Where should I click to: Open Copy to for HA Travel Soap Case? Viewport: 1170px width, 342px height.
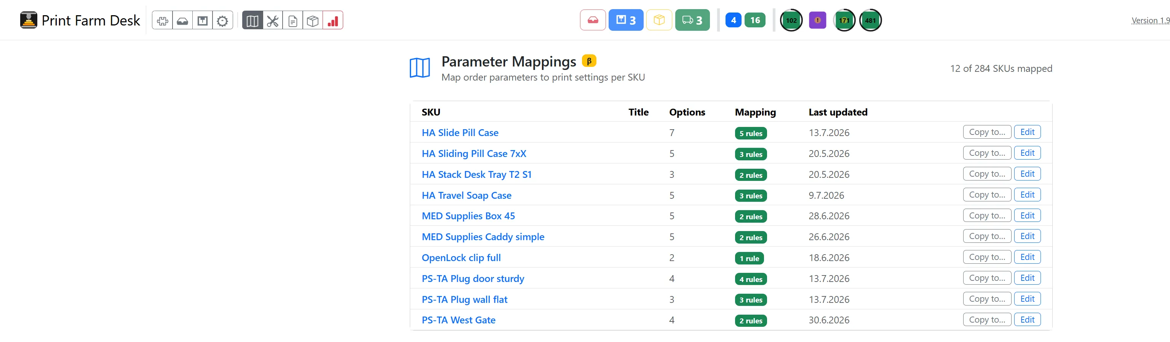tap(987, 194)
